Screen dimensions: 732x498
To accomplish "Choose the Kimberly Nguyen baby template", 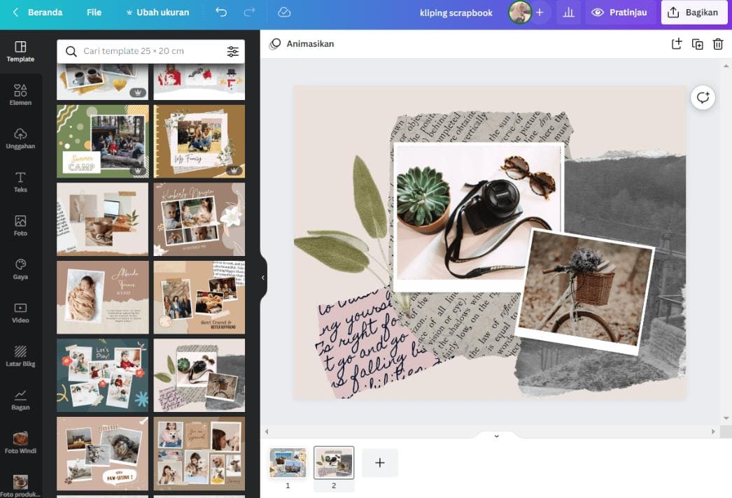I will tap(199, 219).
